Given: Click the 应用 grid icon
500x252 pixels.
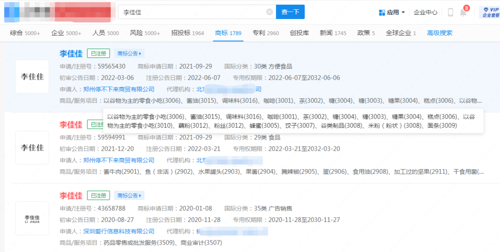Looking at the screenshot, I should coord(381,13).
